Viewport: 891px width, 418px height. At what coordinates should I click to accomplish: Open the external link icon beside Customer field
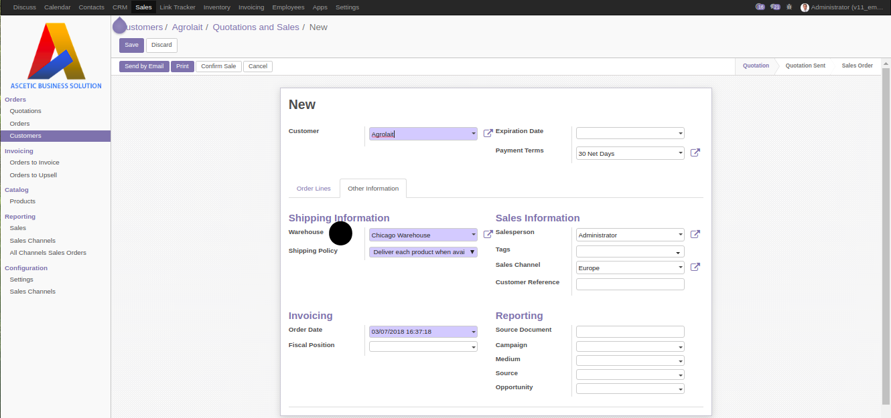pyautogui.click(x=488, y=134)
